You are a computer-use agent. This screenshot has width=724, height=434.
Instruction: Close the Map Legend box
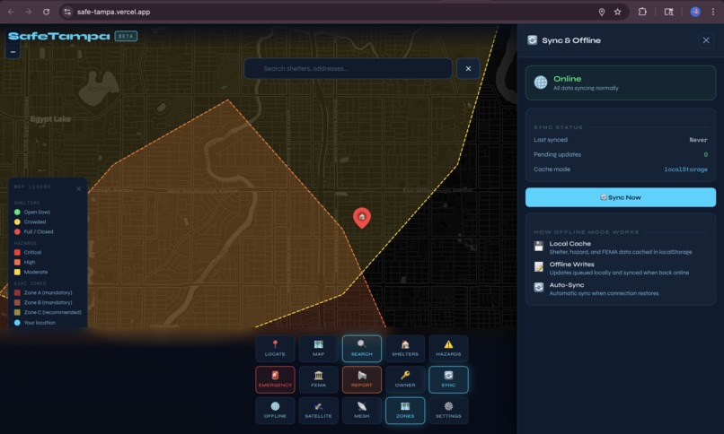click(x=78, y=189)
